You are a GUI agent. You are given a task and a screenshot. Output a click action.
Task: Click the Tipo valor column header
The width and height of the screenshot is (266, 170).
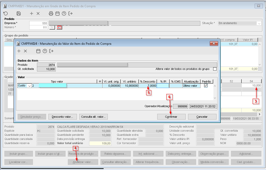(57, 82)
